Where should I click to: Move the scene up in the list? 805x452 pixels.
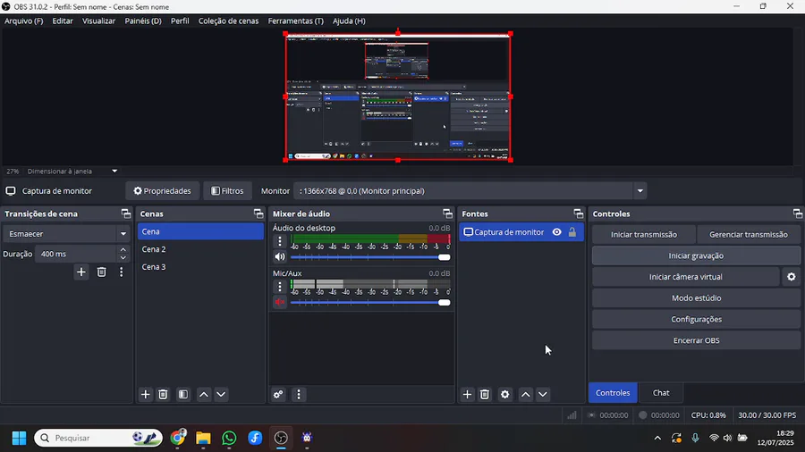click(204, 394)
